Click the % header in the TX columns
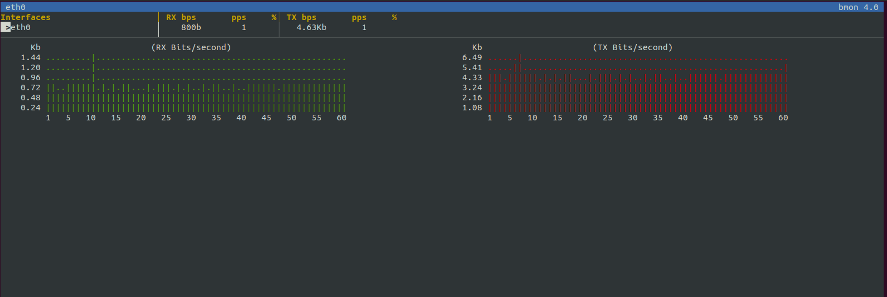The width and height of the screenshot is (887, 297). [394, 17]
